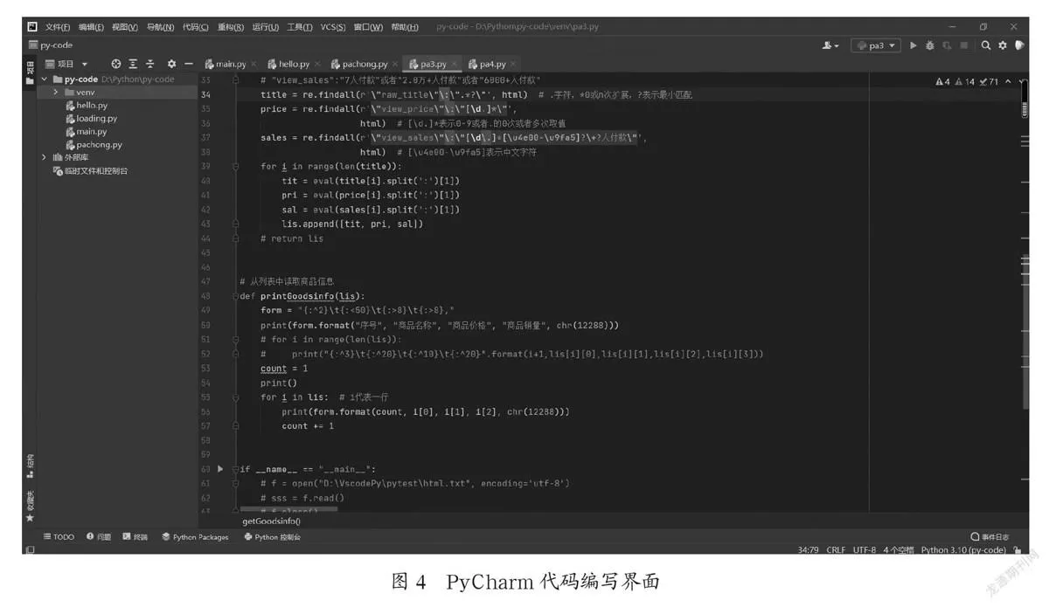Toggle the 项目 side tool window stripe
The height and width of the screenshot is (607, 1049).
tap(30, 70)
